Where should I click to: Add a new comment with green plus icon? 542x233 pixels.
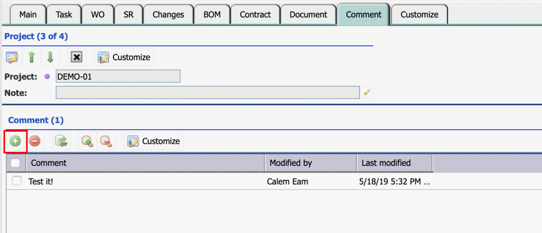click(16, 141)
